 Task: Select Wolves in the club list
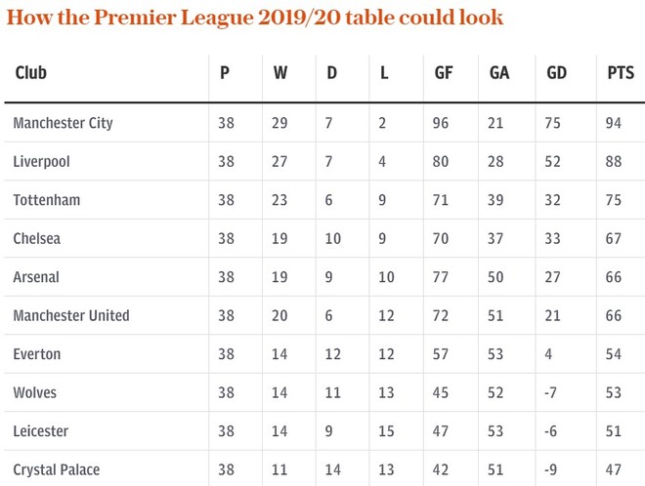[x=34, y=392]
